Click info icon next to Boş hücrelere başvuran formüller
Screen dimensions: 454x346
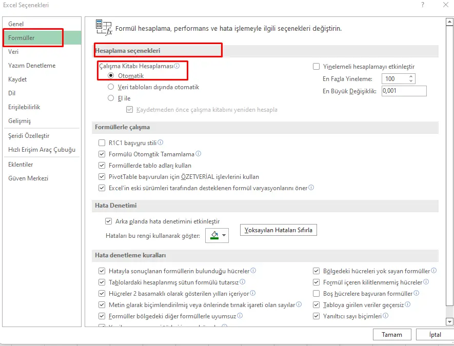pyautogui.click(x=417, y=294)
